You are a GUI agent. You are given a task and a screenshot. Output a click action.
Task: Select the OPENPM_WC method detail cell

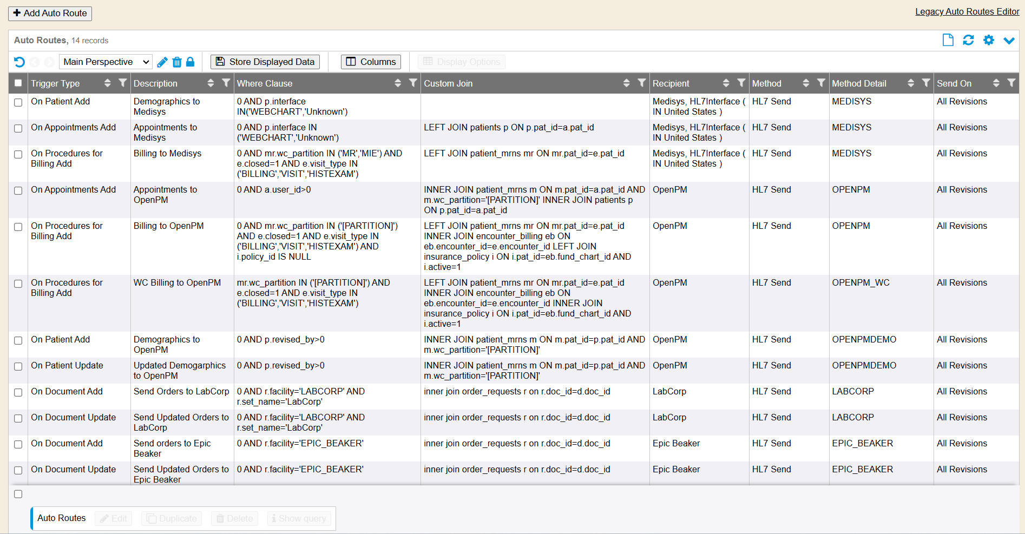(860, 282)
